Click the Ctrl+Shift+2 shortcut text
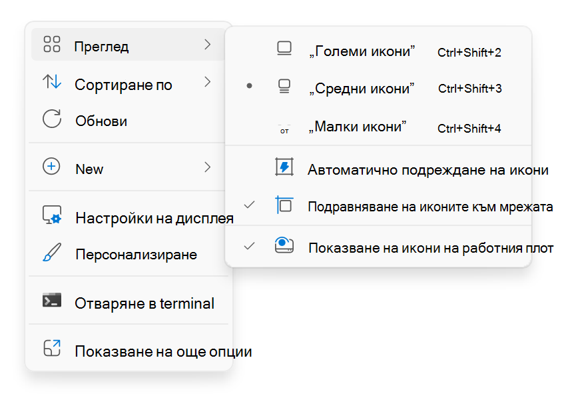This screenshot has width=566, height=396. click(x=469, y=53)
